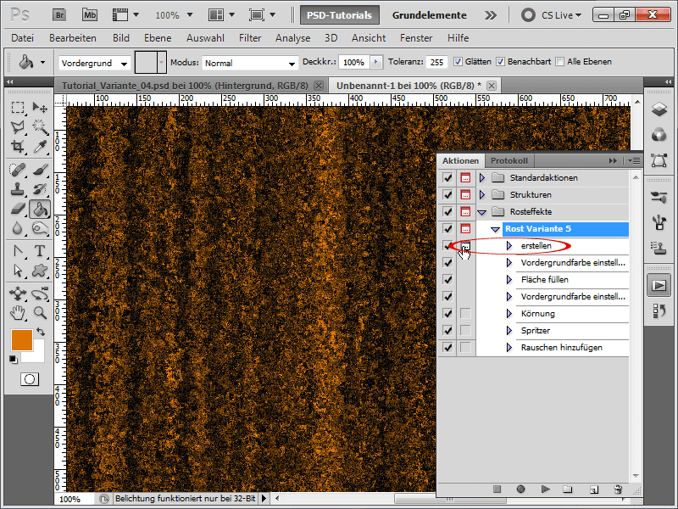Open the Layers panel from dock
This screenshot has height=509, width=678.
pyautogui.click(x=659, y=109)
